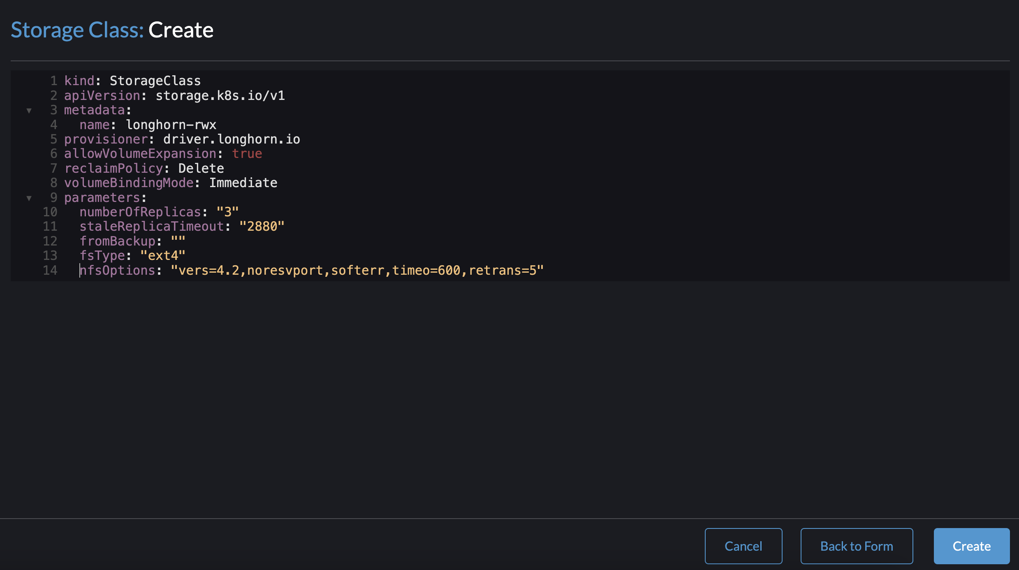Click the Cancel button
Image resolution: width=1019 pixels, height=570 pixels.
743,545
